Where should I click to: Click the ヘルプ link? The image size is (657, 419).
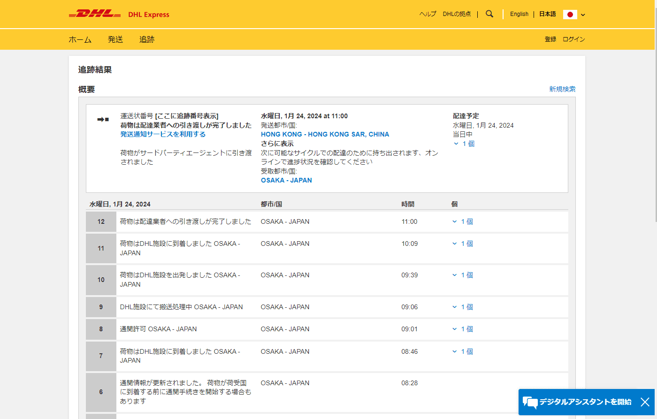point(428,14)
